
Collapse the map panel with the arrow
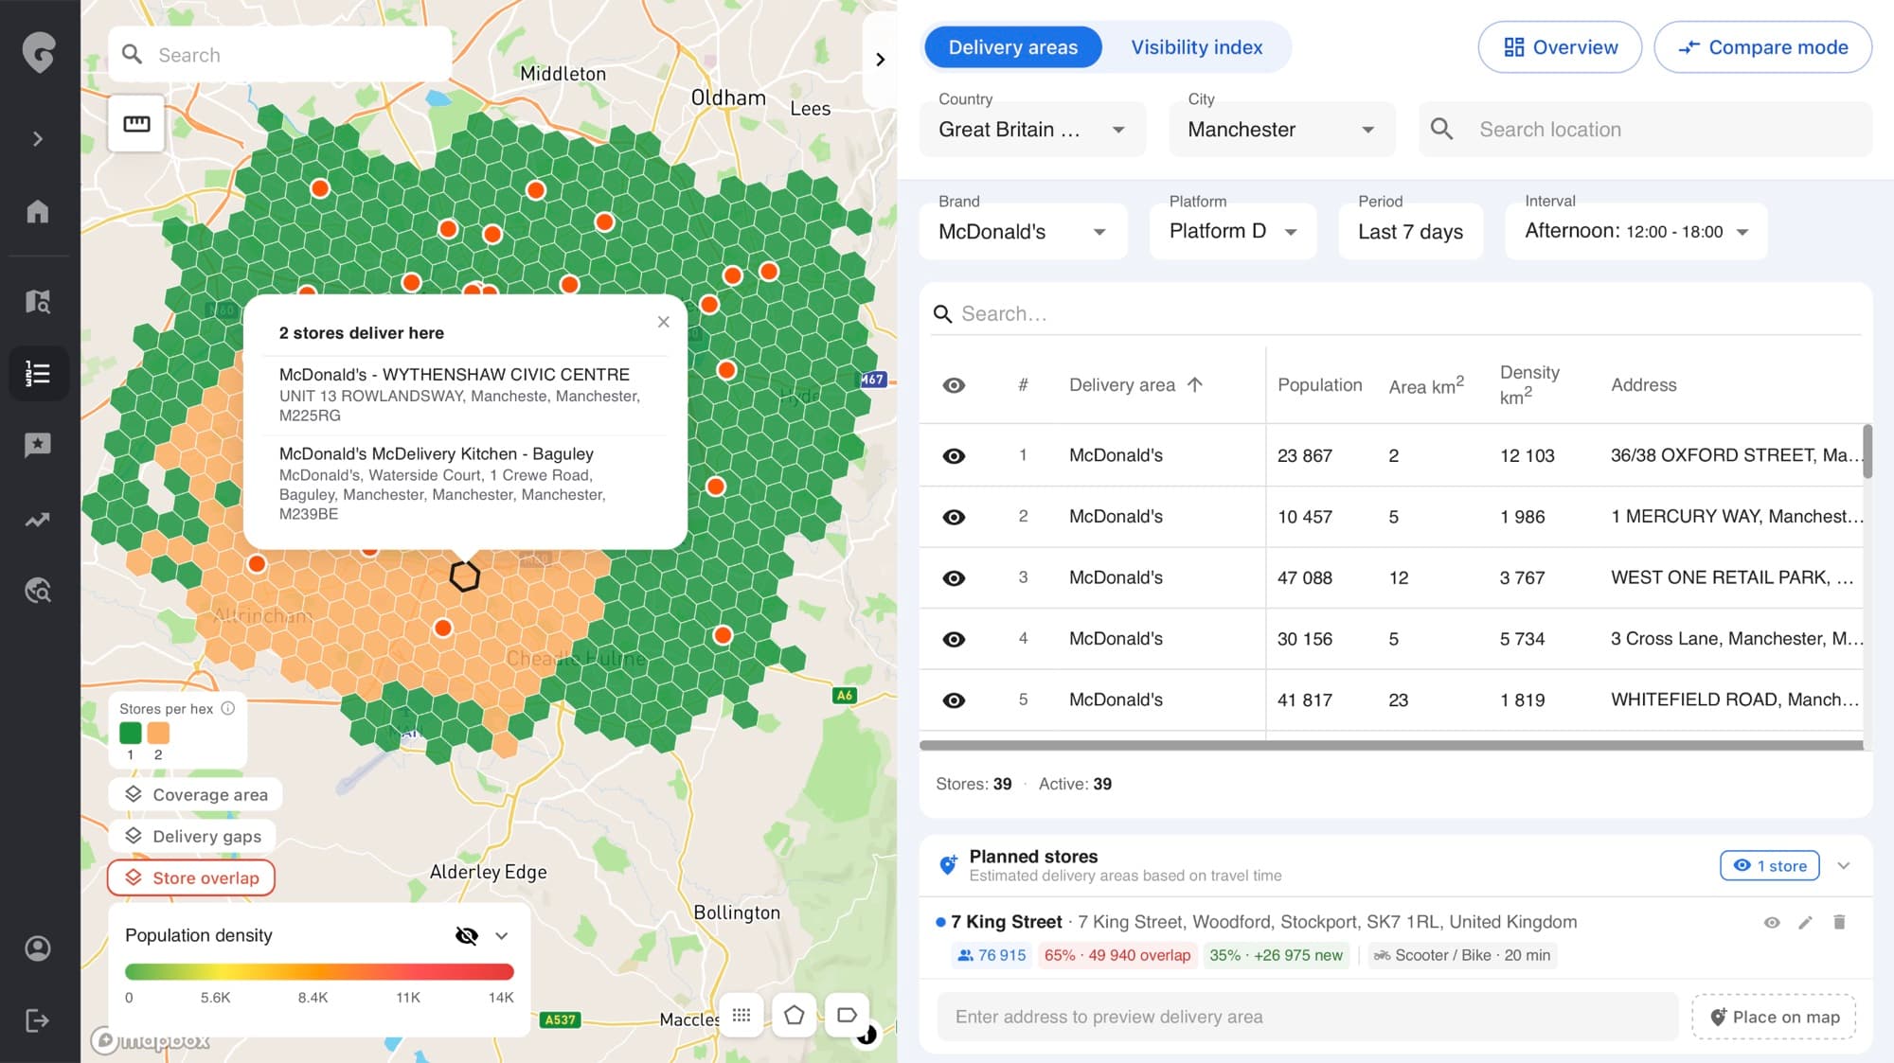(x=881, y=60)
